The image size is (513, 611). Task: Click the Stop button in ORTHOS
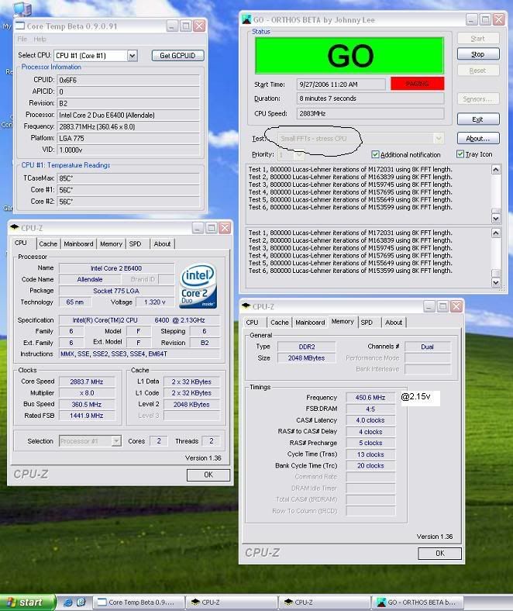pyautogui.click(x=478, y=54)
